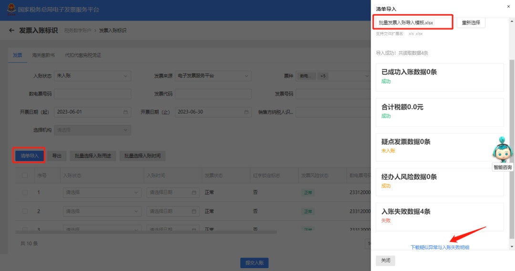Tick the checkbox for row 1
The image size is (515, 271).
(25, 192)
